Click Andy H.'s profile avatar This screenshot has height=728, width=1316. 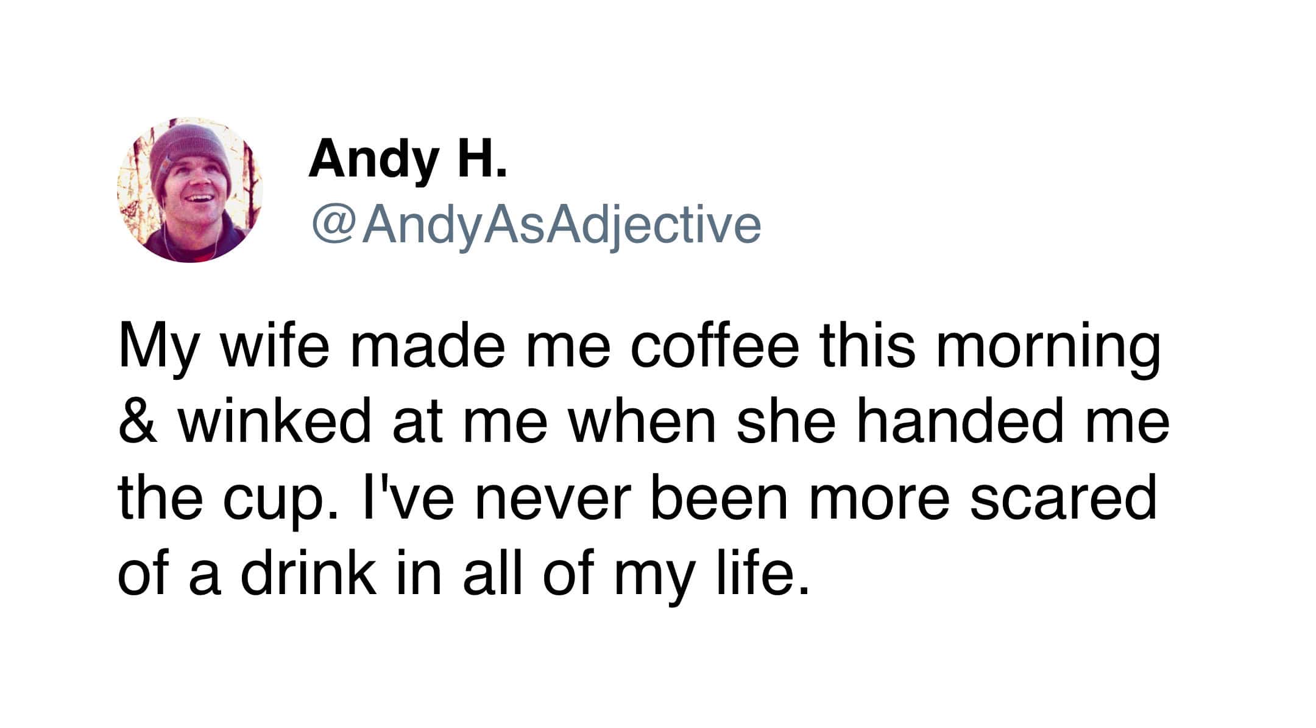190,190
